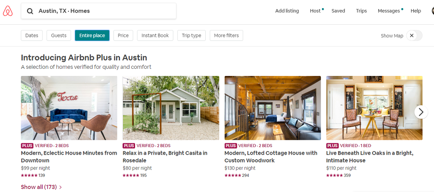Open the Dates filter dropdown
Screen dimensions: 434x192
tap(32, 36)
